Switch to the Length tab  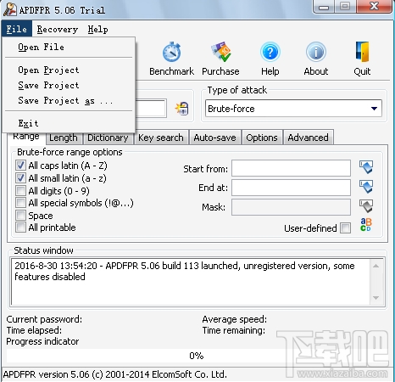click(x=64, y=138)
